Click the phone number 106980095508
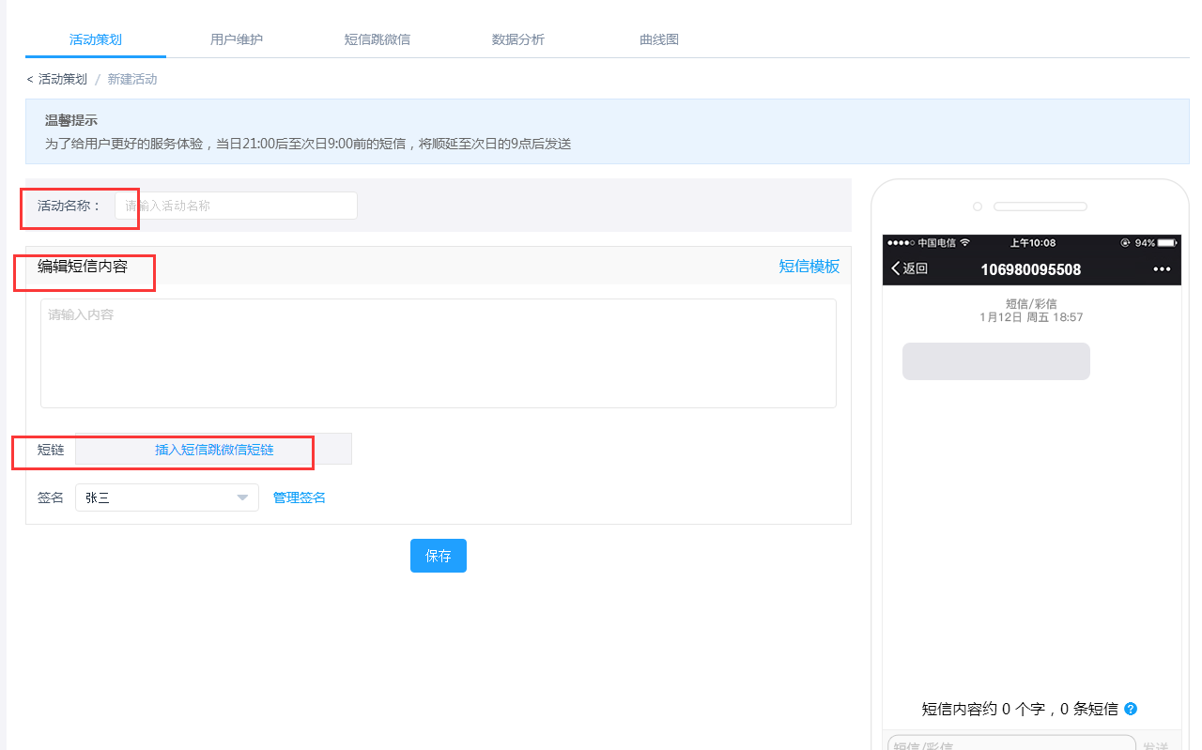 pyautogui.click(x=1031, y=269)
